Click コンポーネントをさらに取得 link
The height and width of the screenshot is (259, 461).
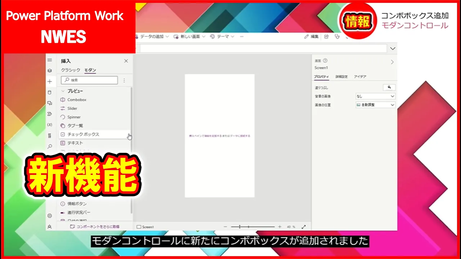coord(95,227)
